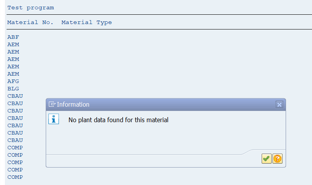Image resolution: width=312 pixels, height=185 pixels.
Task: Close the Information dialog with the X
Action: click(x=279, y=105)
